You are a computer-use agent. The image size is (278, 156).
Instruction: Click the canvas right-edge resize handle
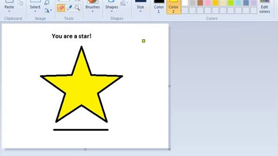169,86
